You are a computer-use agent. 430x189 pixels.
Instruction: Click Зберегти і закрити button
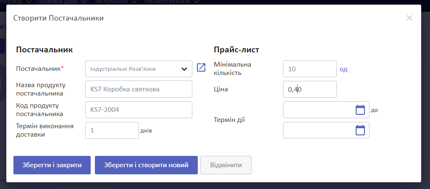point(52,165)
